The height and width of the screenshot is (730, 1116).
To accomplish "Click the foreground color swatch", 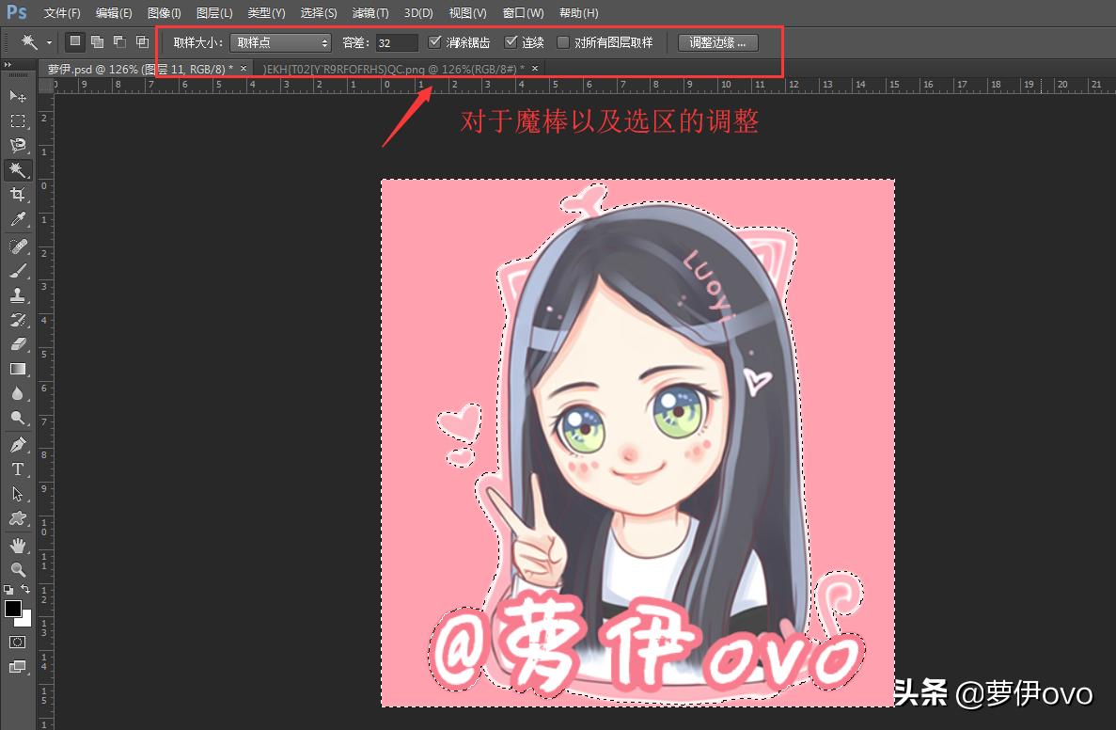I will (12, 609).
